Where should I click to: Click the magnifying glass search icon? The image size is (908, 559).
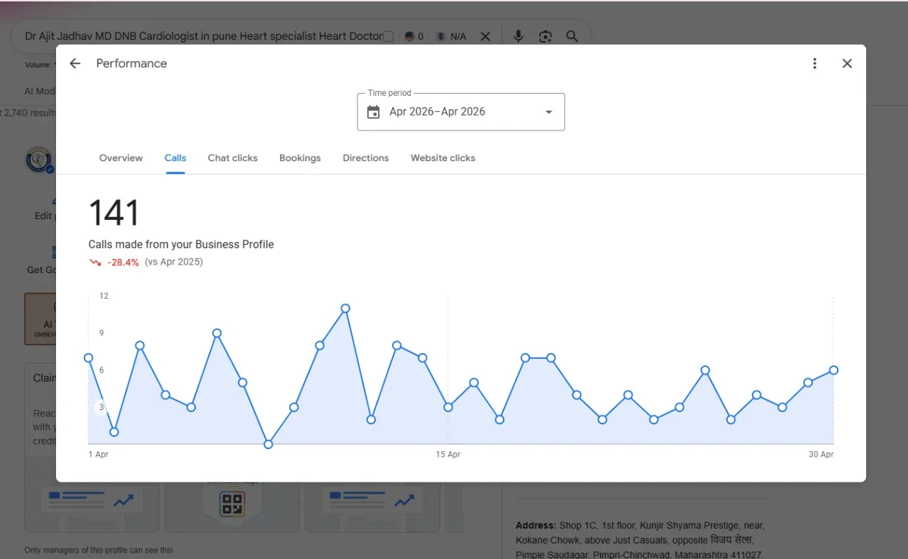point(572,36)
